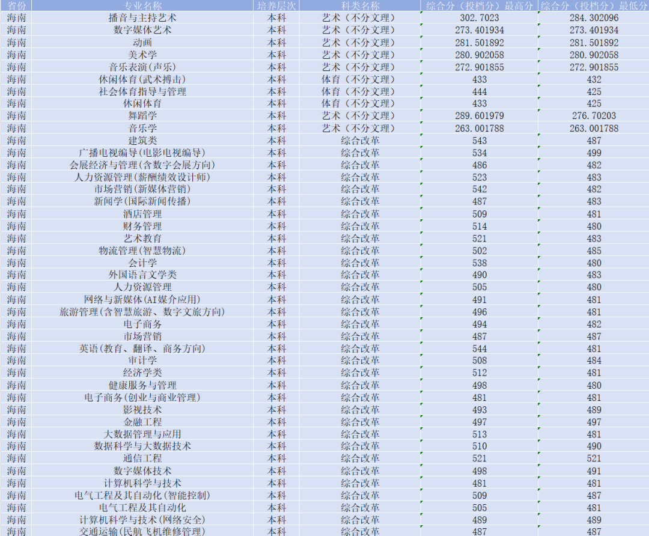Click the 网络与新媒体(AI媒介应用) cell
Image resolution: width=649 pixels, height=536 pixels.
pyautogui.click(x=142, y=300)
